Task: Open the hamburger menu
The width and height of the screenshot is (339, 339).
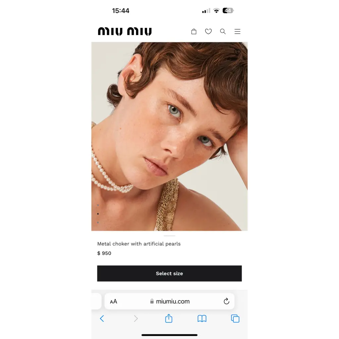Action: (x=237, y=31)
